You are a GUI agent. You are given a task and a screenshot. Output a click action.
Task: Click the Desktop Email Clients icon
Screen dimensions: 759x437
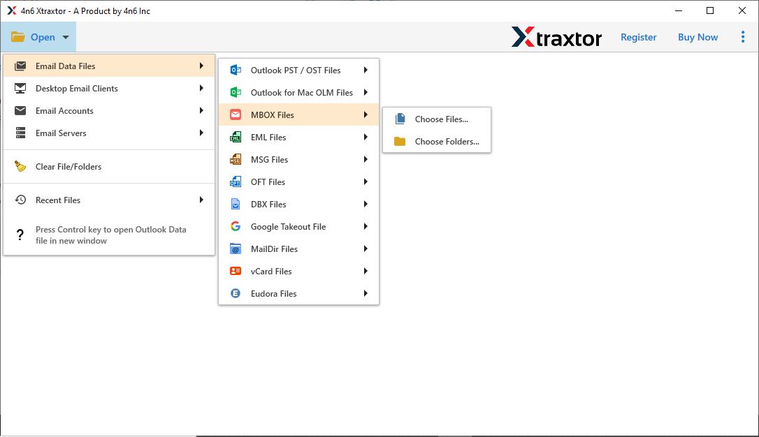pos(21,88)
